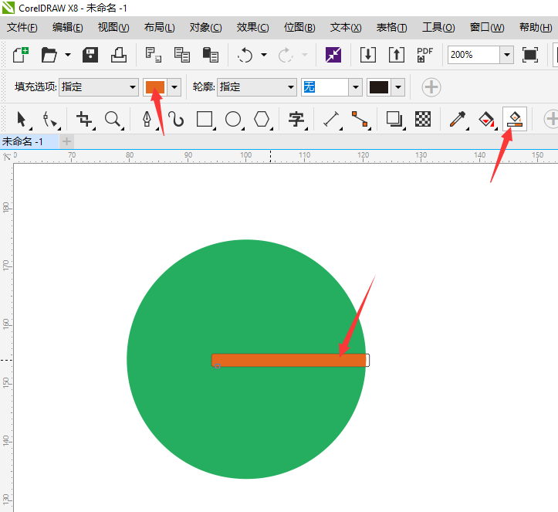Screen dimensions: 558x512
Task: Click the outline width field showing 无
Action: tap(324, 86)
